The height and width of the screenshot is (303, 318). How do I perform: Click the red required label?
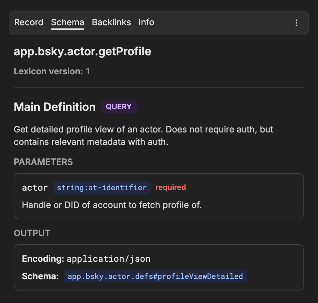pyautogui.click(x=171, y=187)
